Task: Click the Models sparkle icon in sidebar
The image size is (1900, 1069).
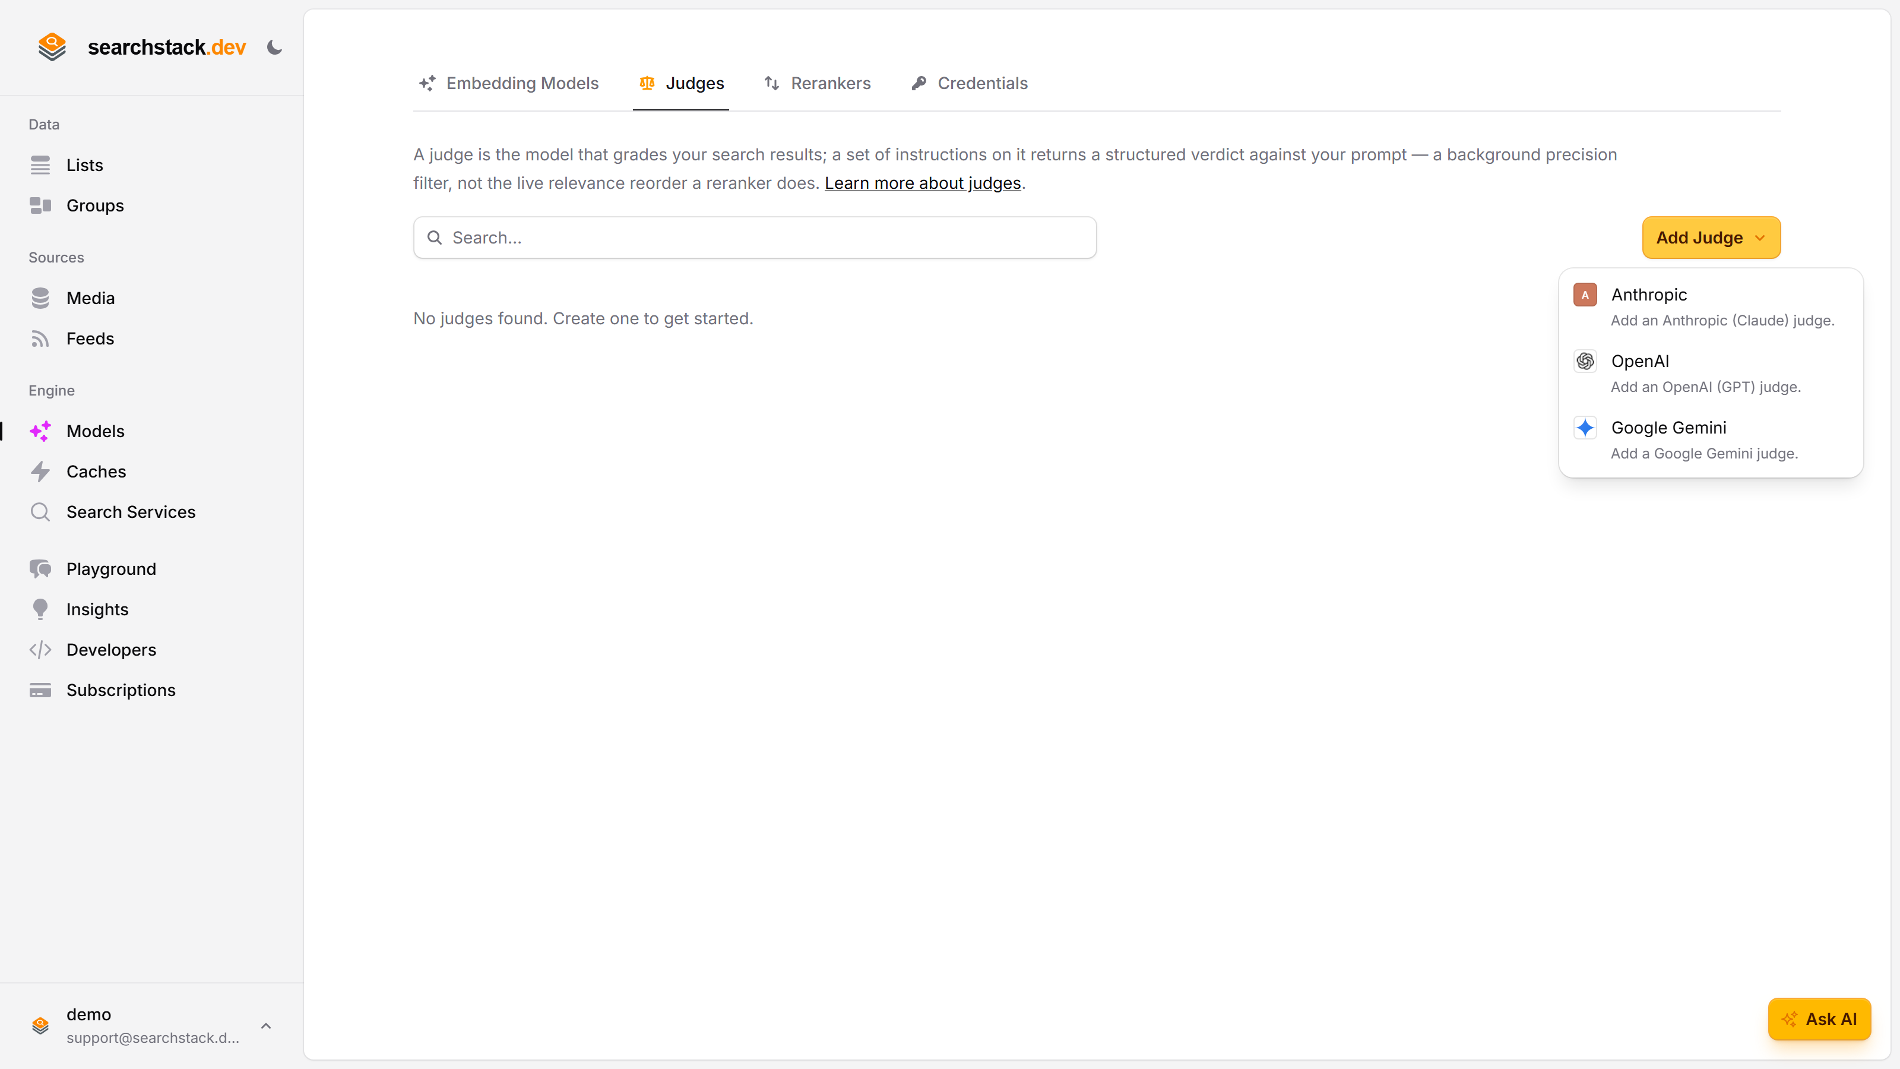Action: coord(40,431)
